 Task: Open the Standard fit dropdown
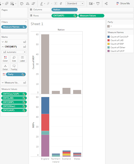[75, 4]
